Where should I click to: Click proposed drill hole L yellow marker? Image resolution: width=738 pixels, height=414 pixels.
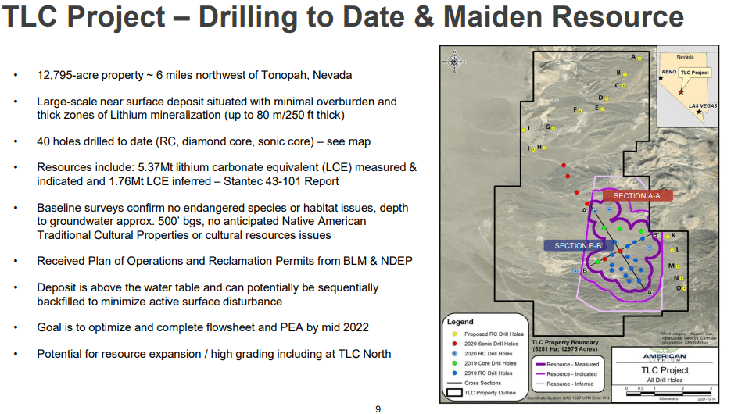(x=672, y=250)
